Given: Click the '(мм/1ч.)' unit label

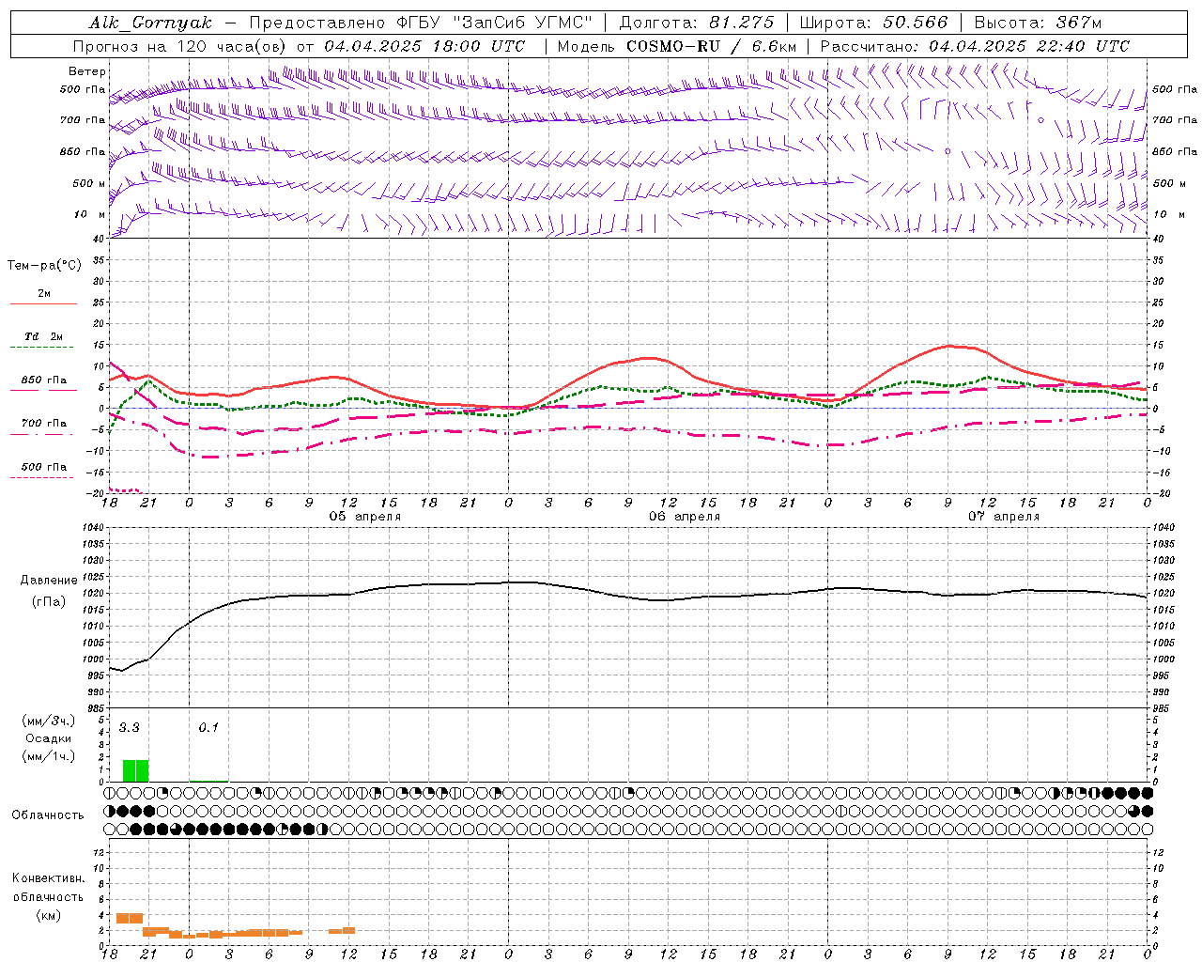Looking at the screenshot, I should 48,757.
